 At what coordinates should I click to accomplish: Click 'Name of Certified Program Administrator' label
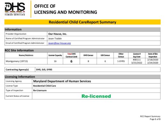click(25, 38)
